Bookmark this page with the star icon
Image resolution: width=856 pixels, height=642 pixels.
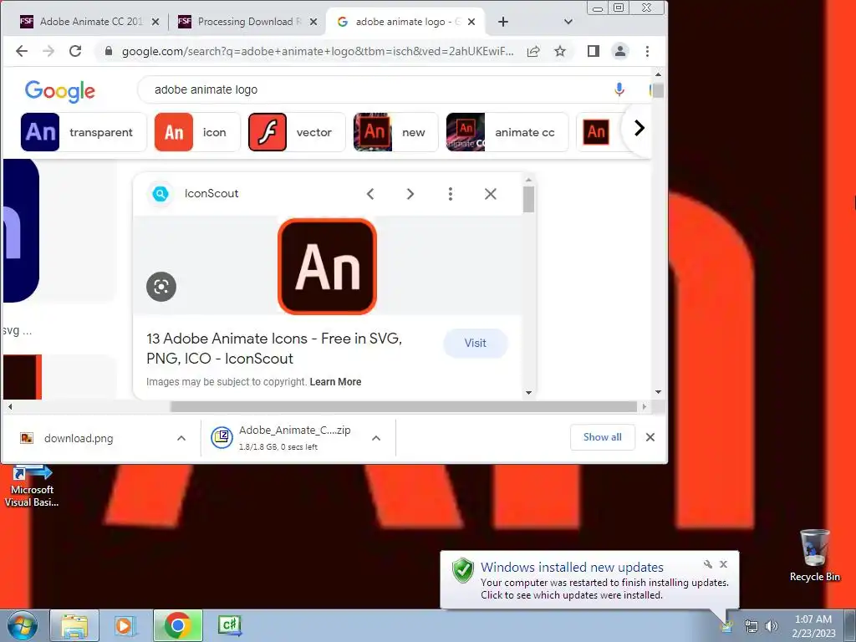[560, 51]
